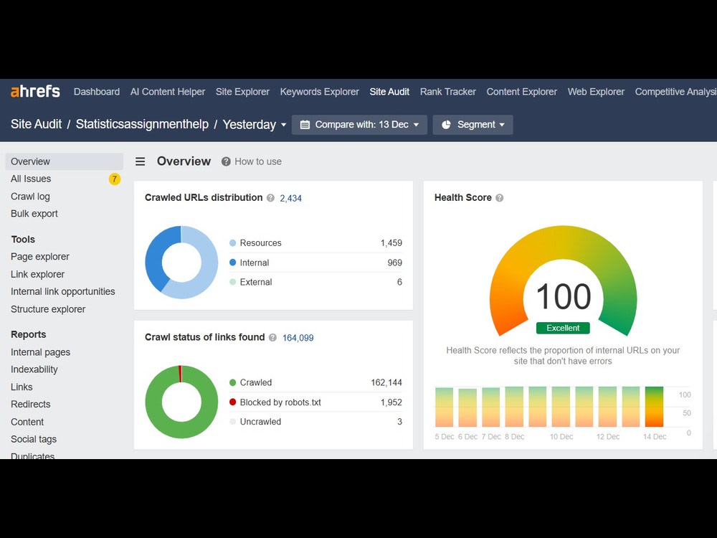This screenshot has width=717, height=538.
Task: Click crawled URLs total 2,434
Action: (291, 198)
